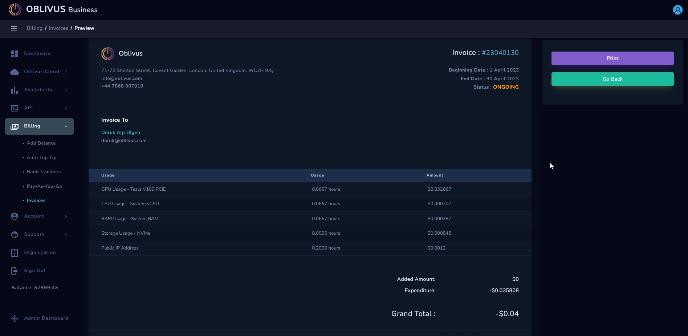Expand the Availability submenu chevron
Viewport: 688px width, 336px height.
pos(66,90)
